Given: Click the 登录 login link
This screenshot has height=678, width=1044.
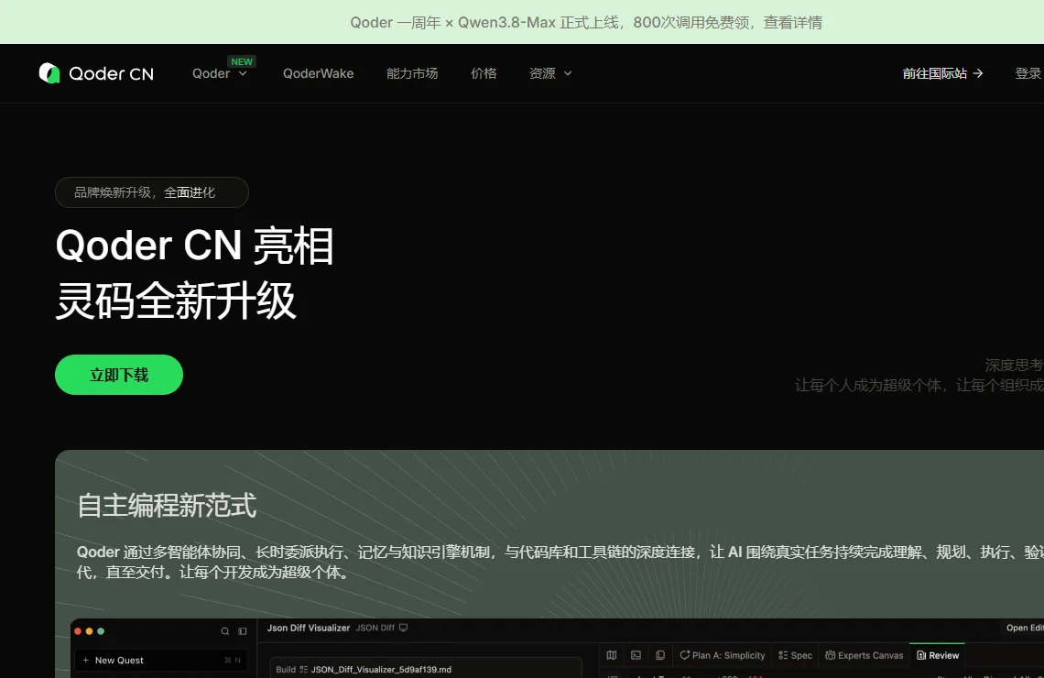Looking at the screenshot, I should click(1028, 73).
